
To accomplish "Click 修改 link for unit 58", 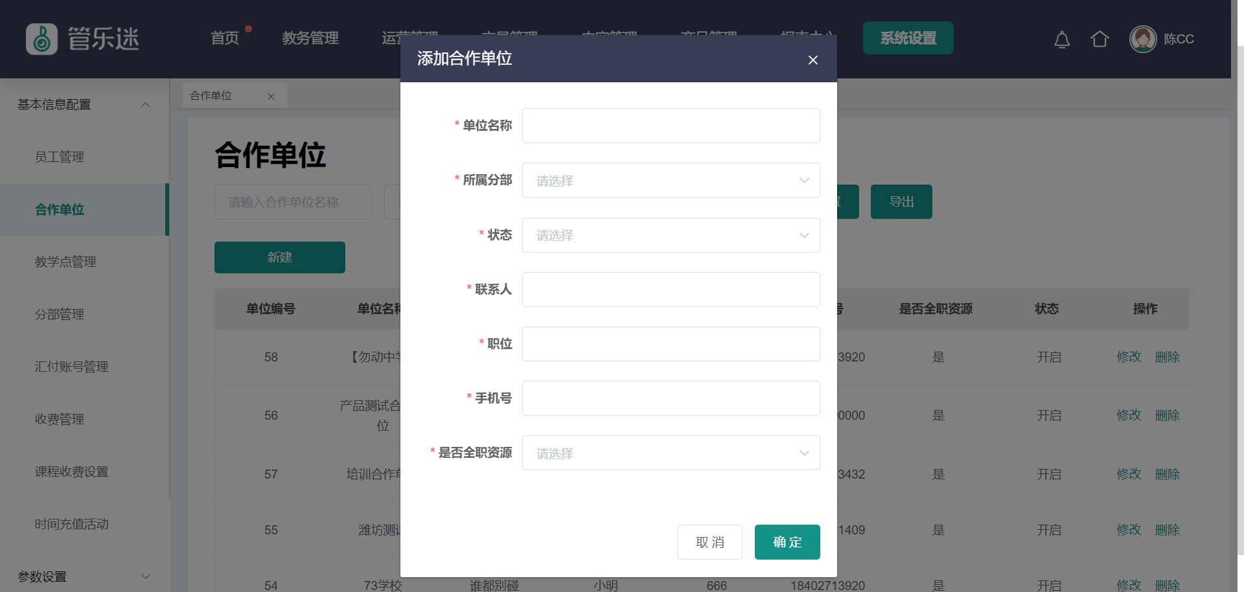I will coord(1129,357).
